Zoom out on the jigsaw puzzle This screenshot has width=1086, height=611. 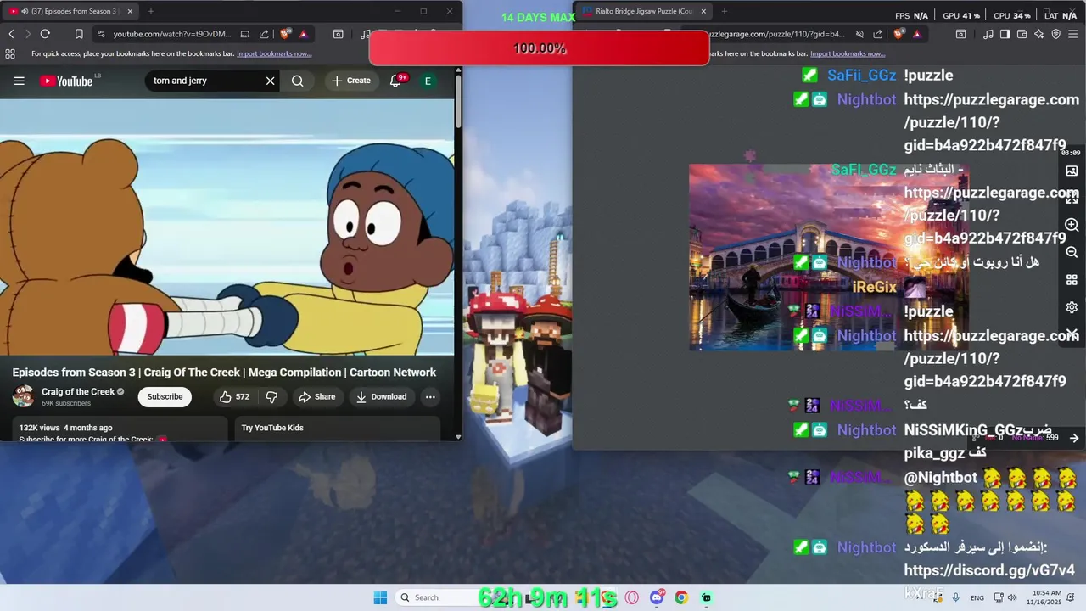(1072, 252)
